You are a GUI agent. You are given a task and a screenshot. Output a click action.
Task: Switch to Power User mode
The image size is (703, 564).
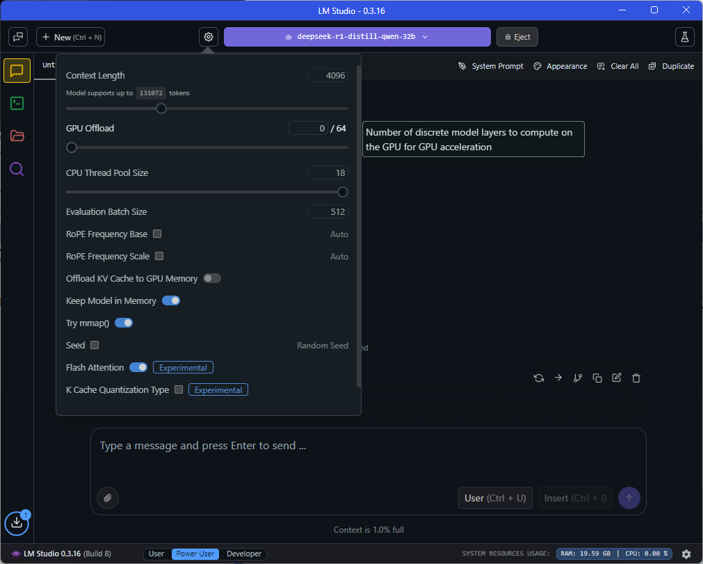pyautogui.click(x=195, y=554)
